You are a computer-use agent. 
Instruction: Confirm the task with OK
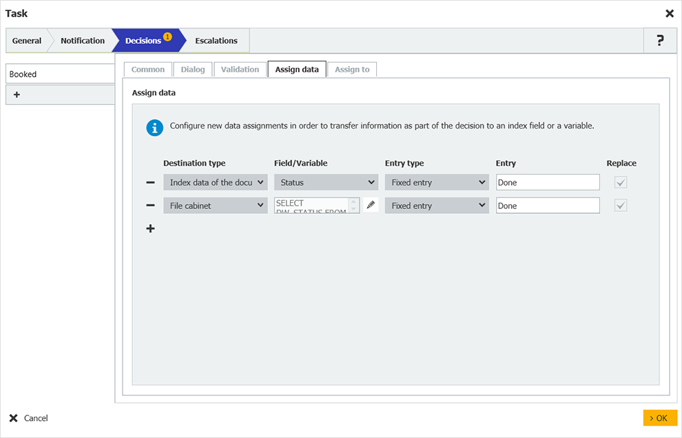coord(659,418)
